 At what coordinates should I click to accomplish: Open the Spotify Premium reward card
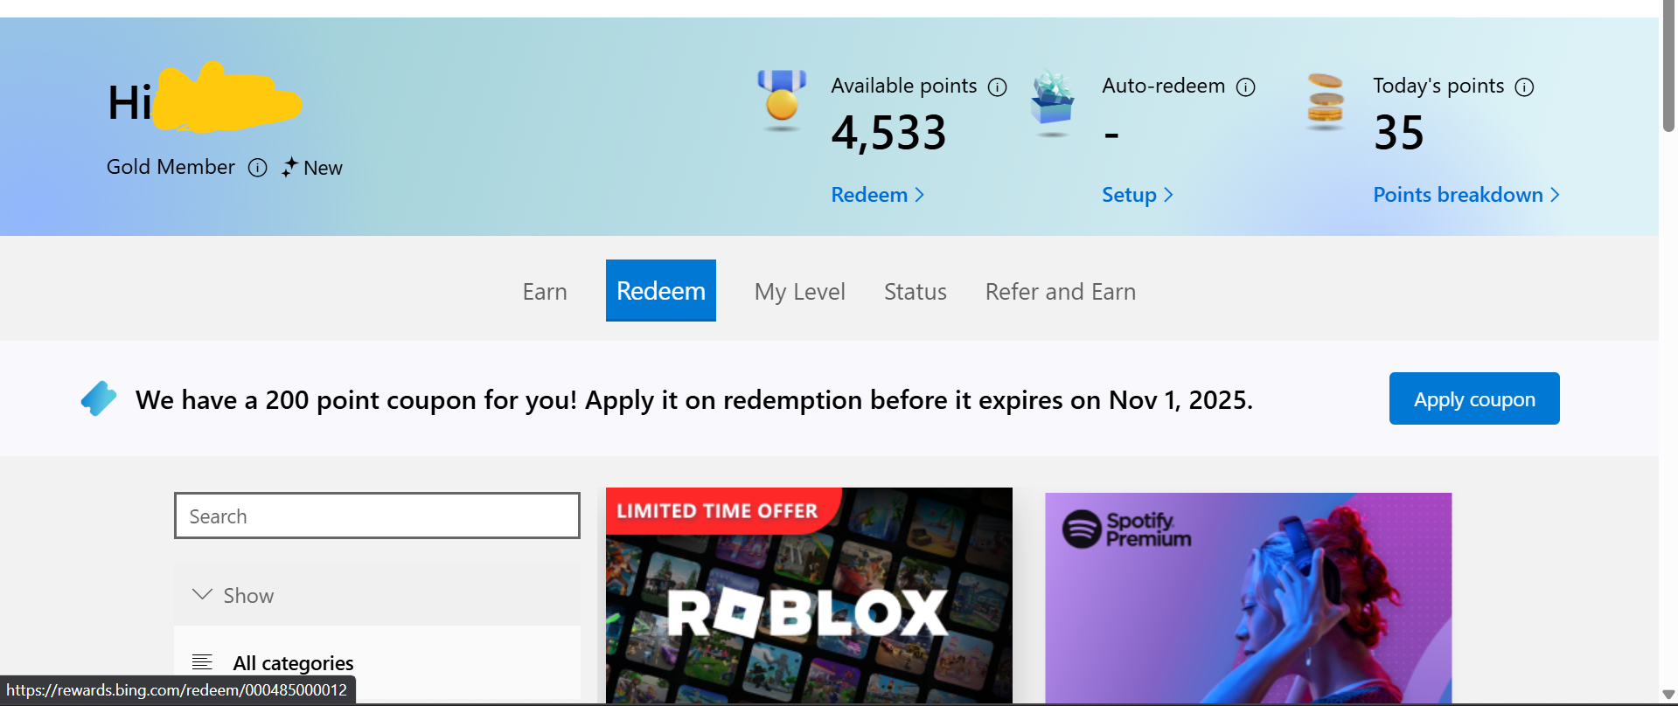(x=1248, y=599)
